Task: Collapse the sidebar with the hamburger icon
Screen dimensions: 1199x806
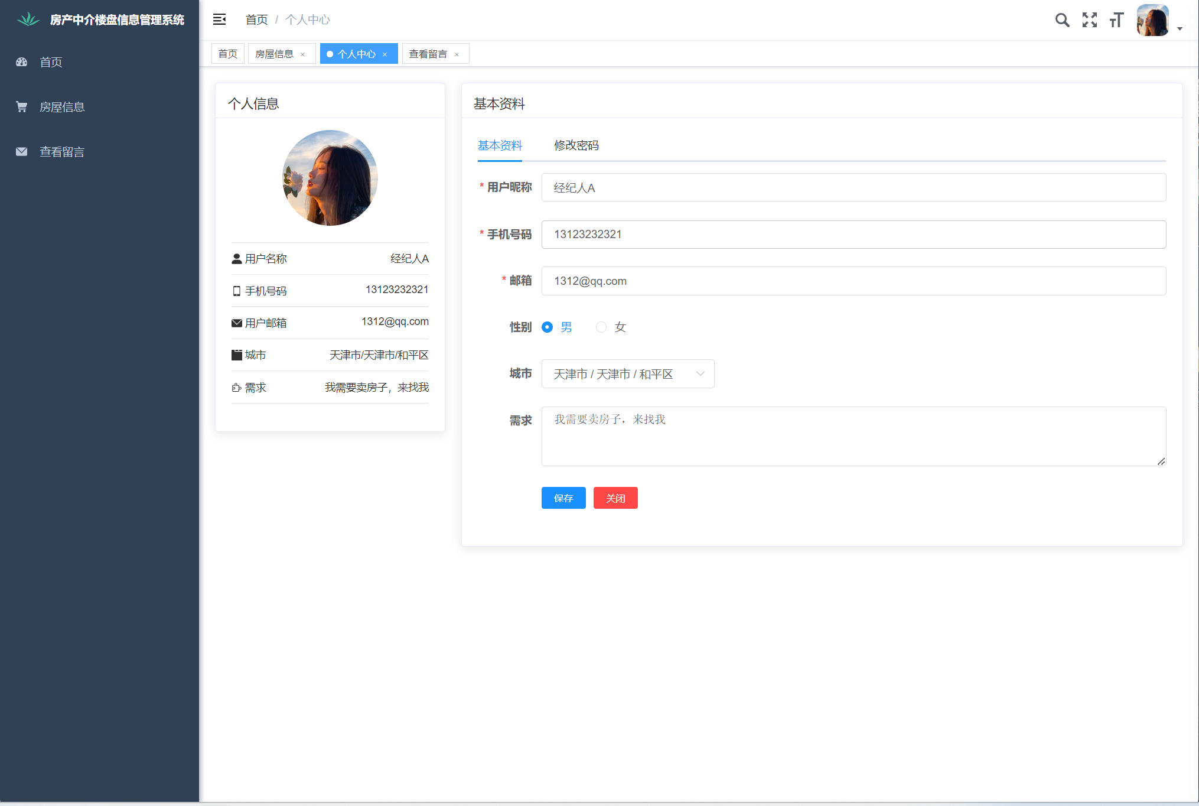Action: coord(219,19)
